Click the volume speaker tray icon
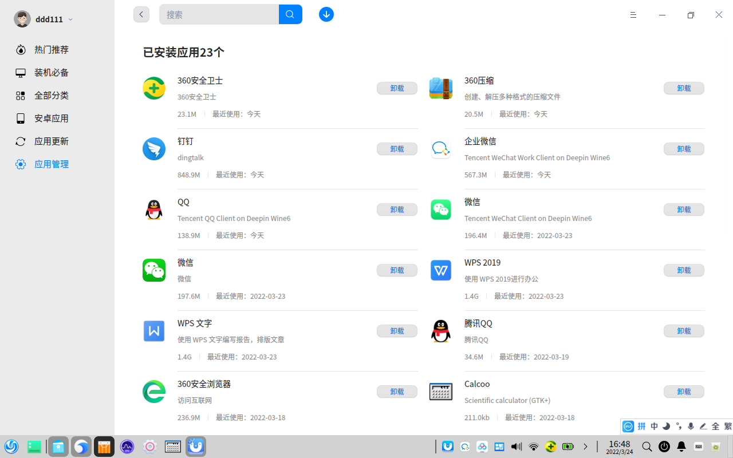The width and height of the screenshot is (733, 458). (517, 447)
